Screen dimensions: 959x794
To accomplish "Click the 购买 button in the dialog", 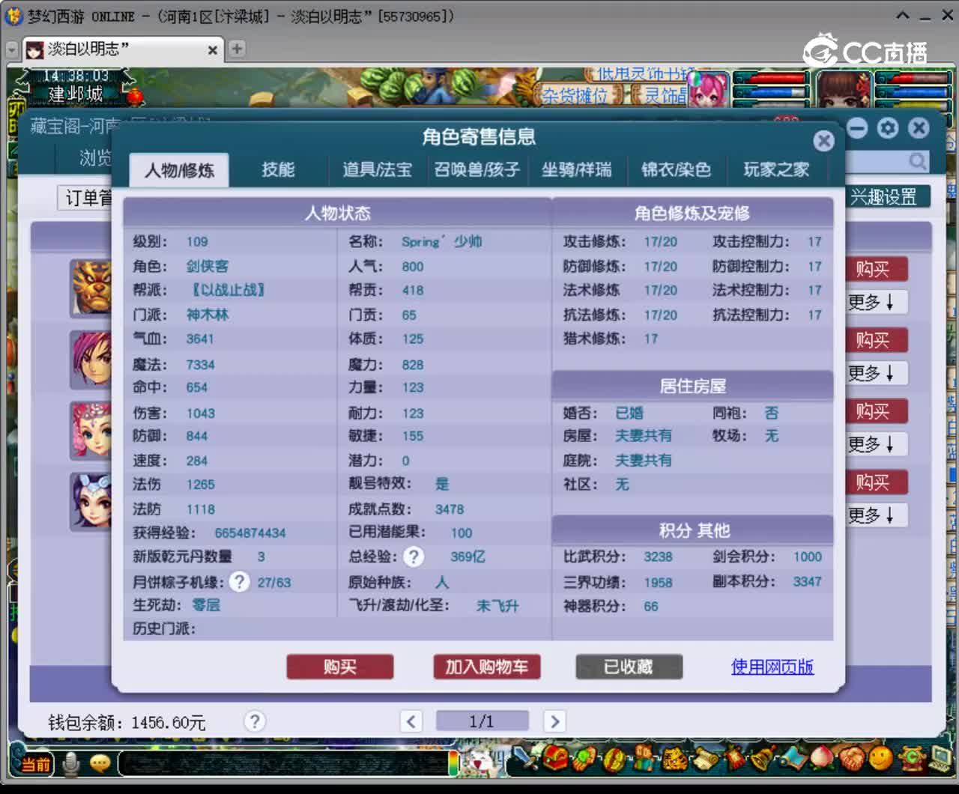I will point(340,667).
